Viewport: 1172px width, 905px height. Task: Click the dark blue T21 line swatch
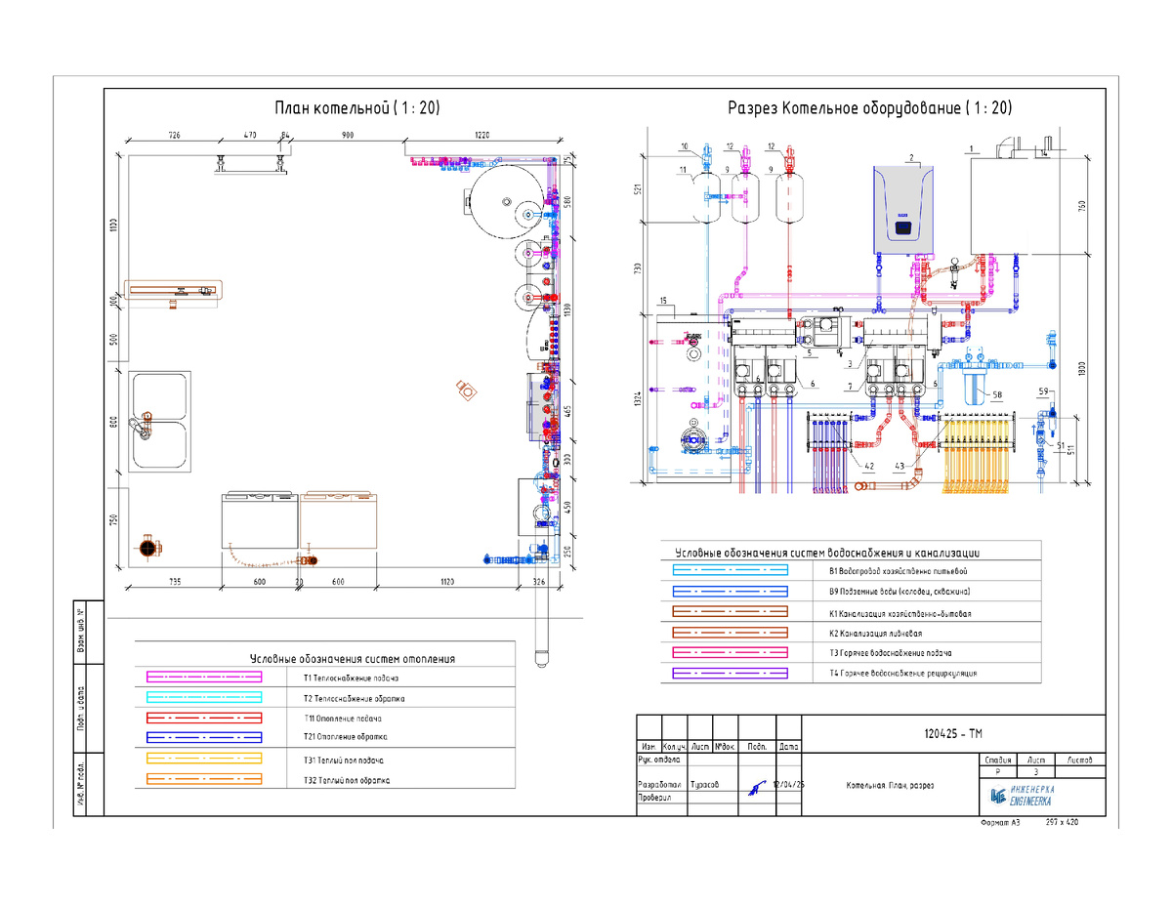[204, 737]
